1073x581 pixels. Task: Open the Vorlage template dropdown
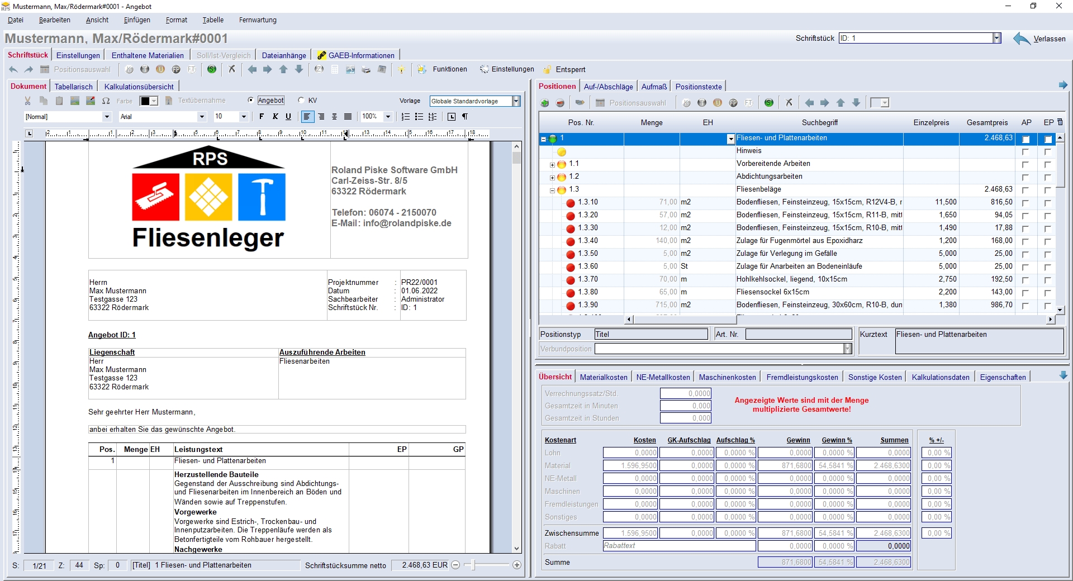516,101
